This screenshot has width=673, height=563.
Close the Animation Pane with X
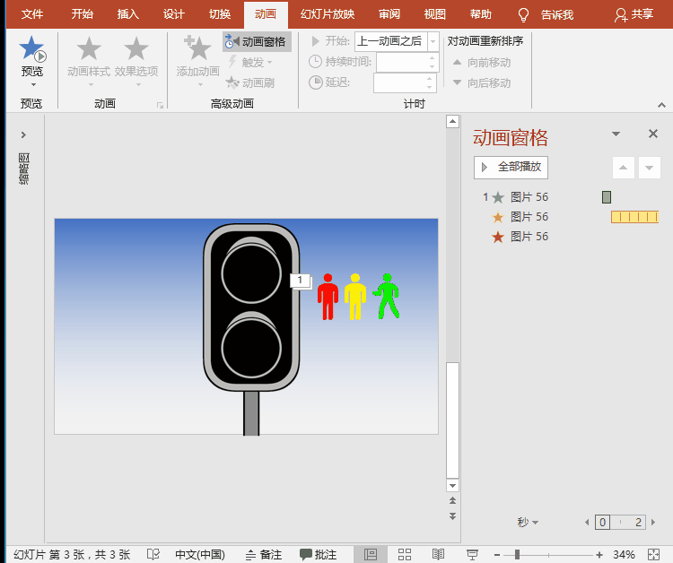[653, 134]
